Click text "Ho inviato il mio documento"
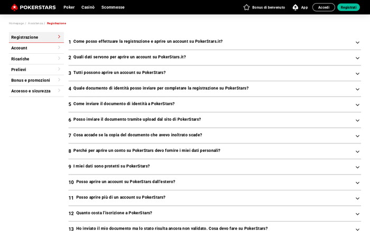Image resolution: width=370 pixels, height=231 pixels. pos(104,228)
